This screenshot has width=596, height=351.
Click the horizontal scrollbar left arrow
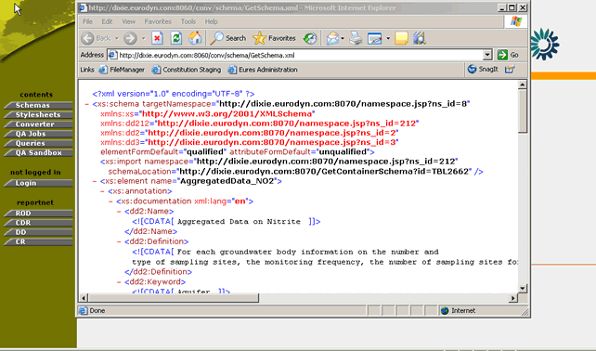[84, 298]
